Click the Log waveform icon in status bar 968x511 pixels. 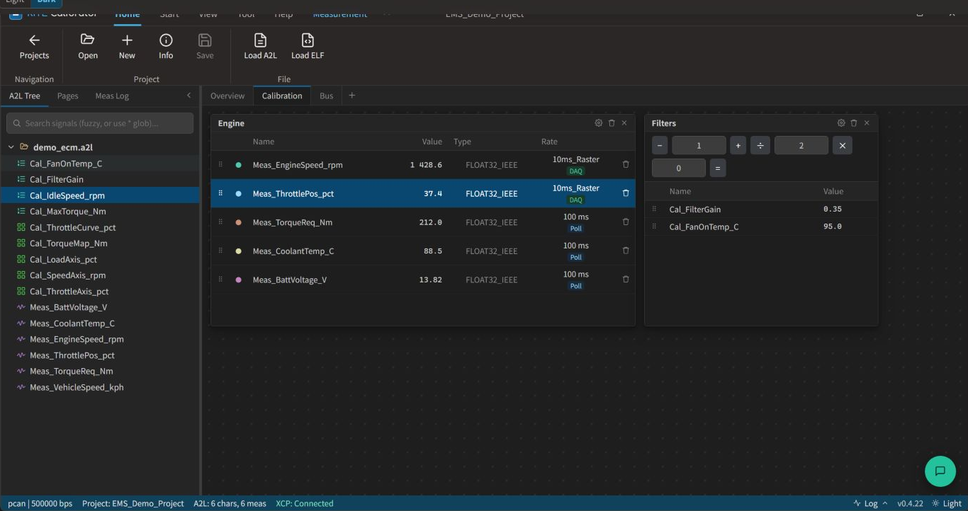857,504
